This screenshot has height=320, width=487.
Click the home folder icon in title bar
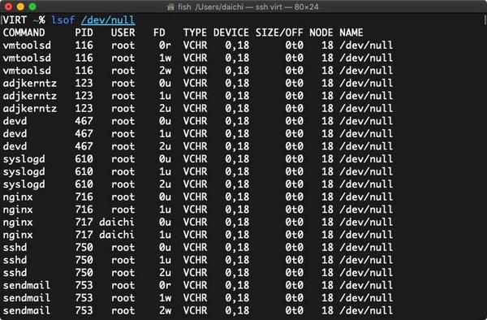(x=170, y=6)
